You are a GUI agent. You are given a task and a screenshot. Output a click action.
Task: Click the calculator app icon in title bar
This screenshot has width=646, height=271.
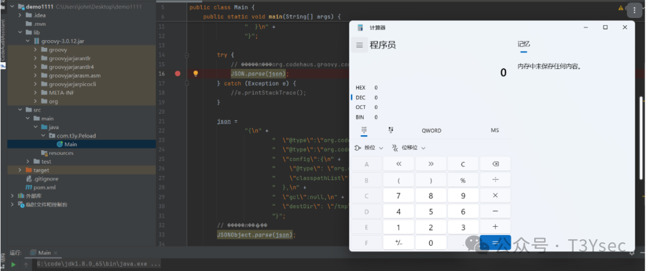click(x=361, y=28)
